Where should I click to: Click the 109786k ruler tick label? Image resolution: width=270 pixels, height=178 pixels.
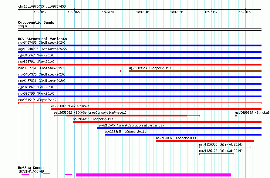pos(211,12)
